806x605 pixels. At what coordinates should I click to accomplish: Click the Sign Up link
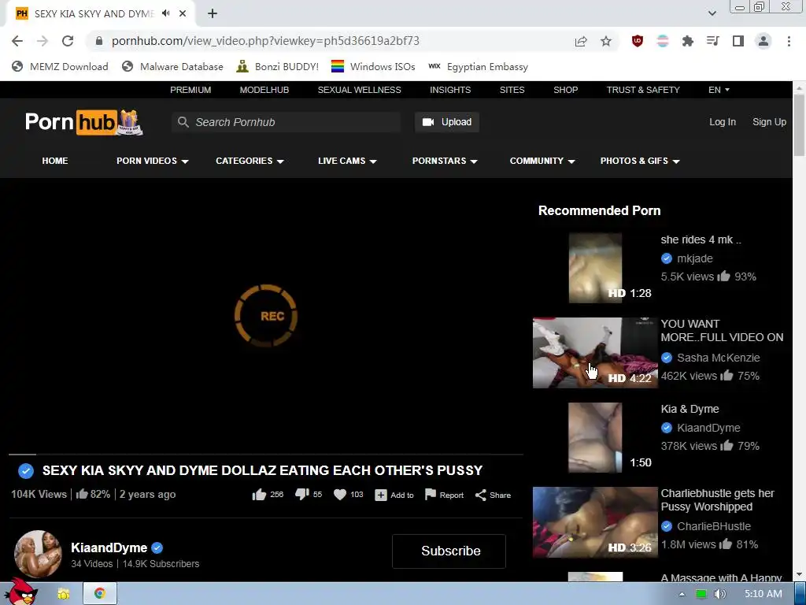769,122
